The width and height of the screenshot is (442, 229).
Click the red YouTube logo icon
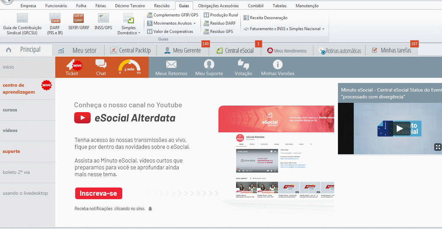click(x=82, y=118)
